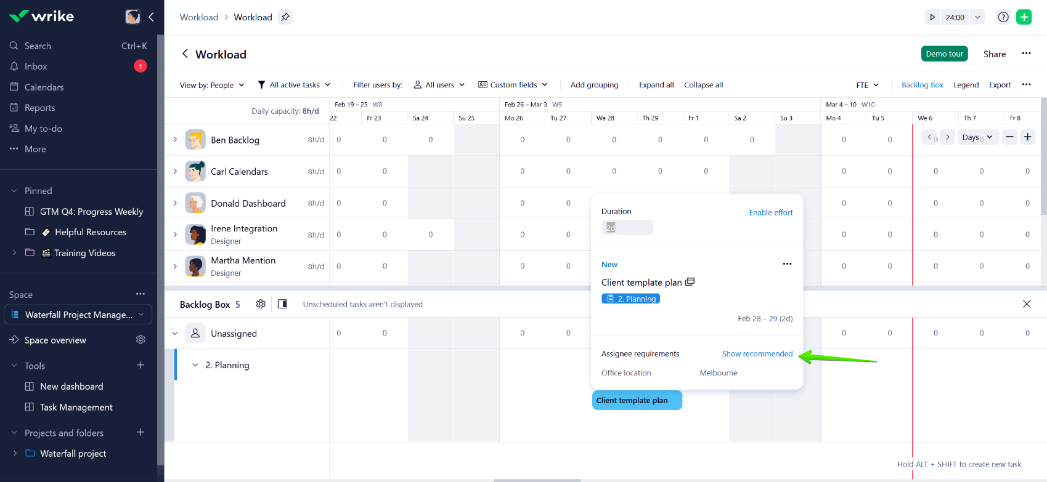Close the Backlog Box panel

1027,304
